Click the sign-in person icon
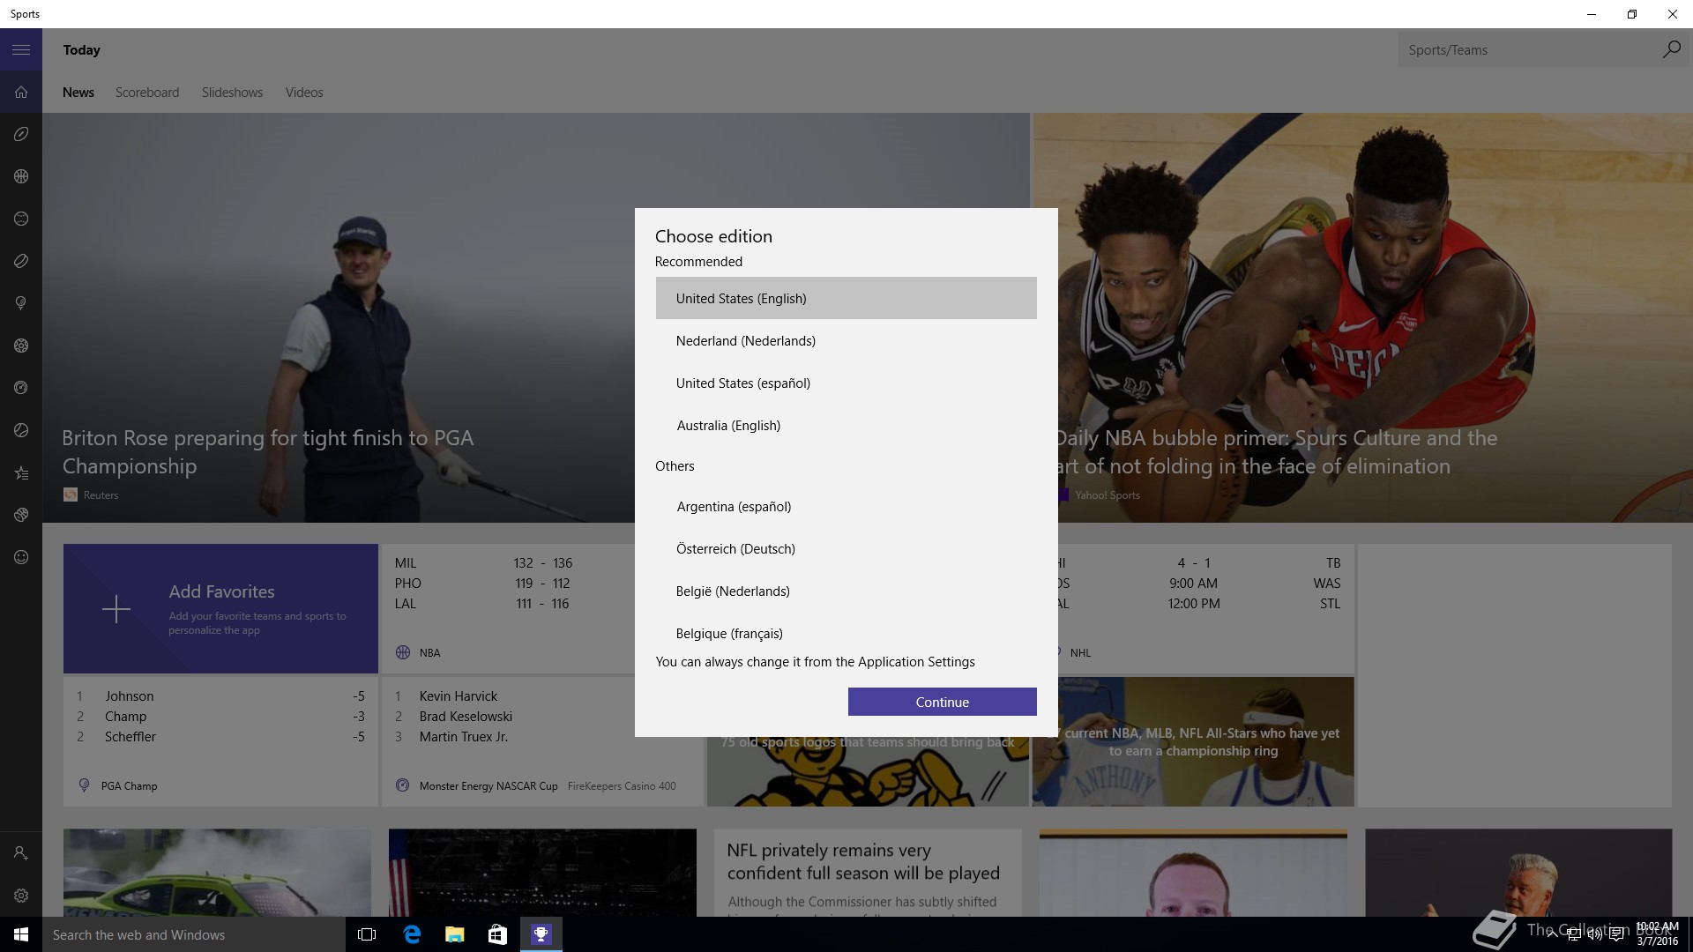 point(21,853)
